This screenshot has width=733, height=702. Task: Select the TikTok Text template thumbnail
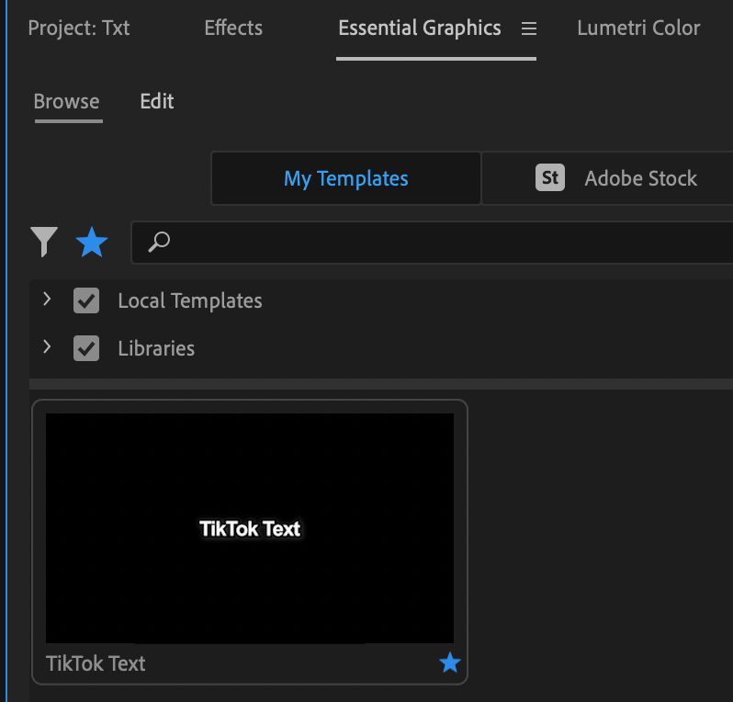(250, 528)
